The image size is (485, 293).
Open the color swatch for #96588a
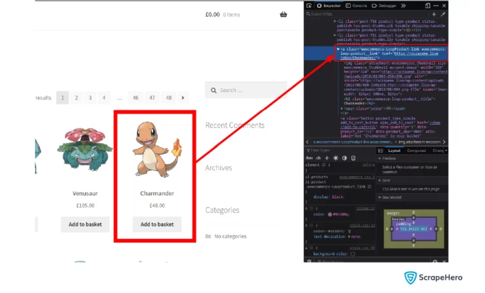click(x=330, y=214)
